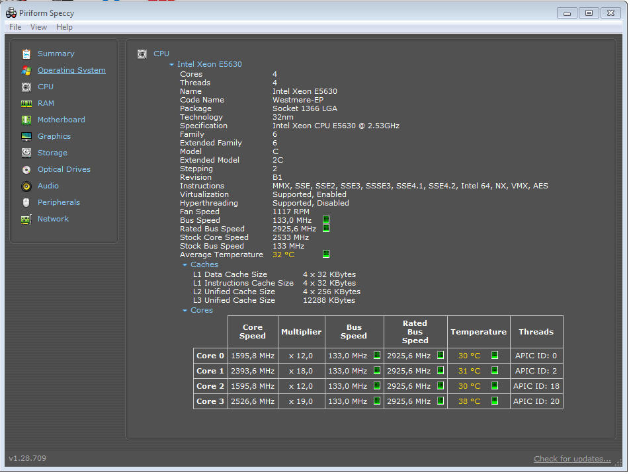The width and height of the screenshot is (631, 474).
Task: Click the Operating System Windows flag icon
Action: 26,71
